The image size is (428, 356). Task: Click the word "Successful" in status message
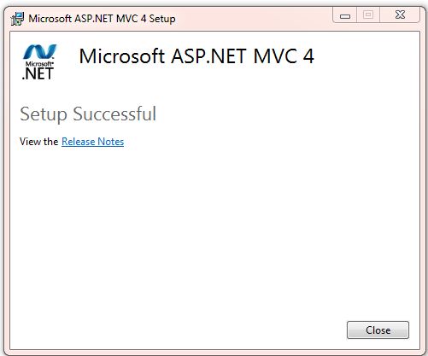(x=114, y=114)
